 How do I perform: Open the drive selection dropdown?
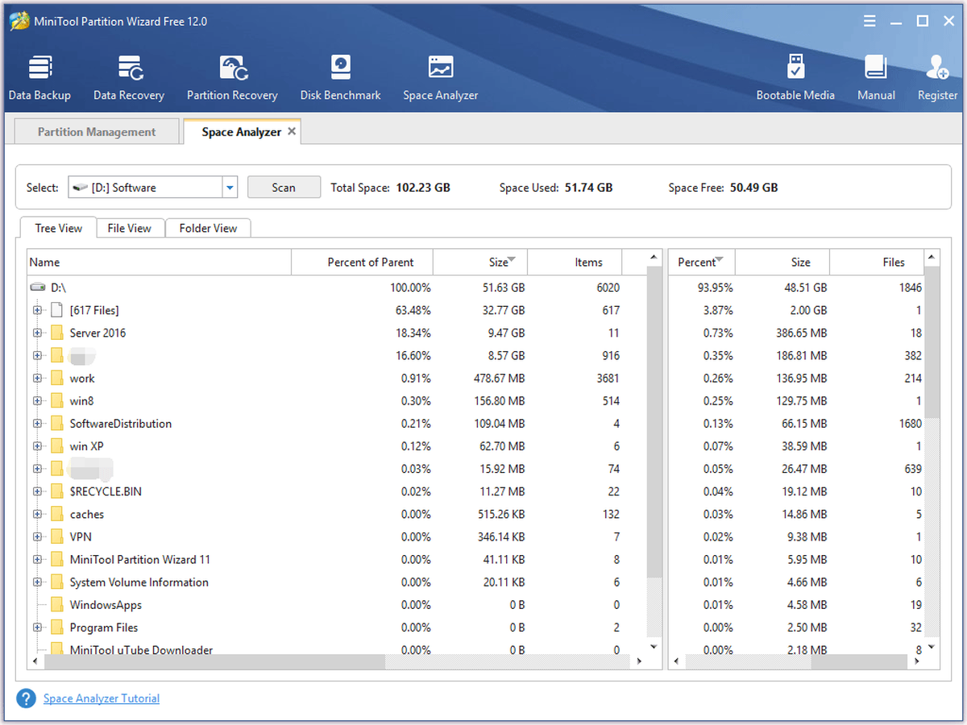230,188
